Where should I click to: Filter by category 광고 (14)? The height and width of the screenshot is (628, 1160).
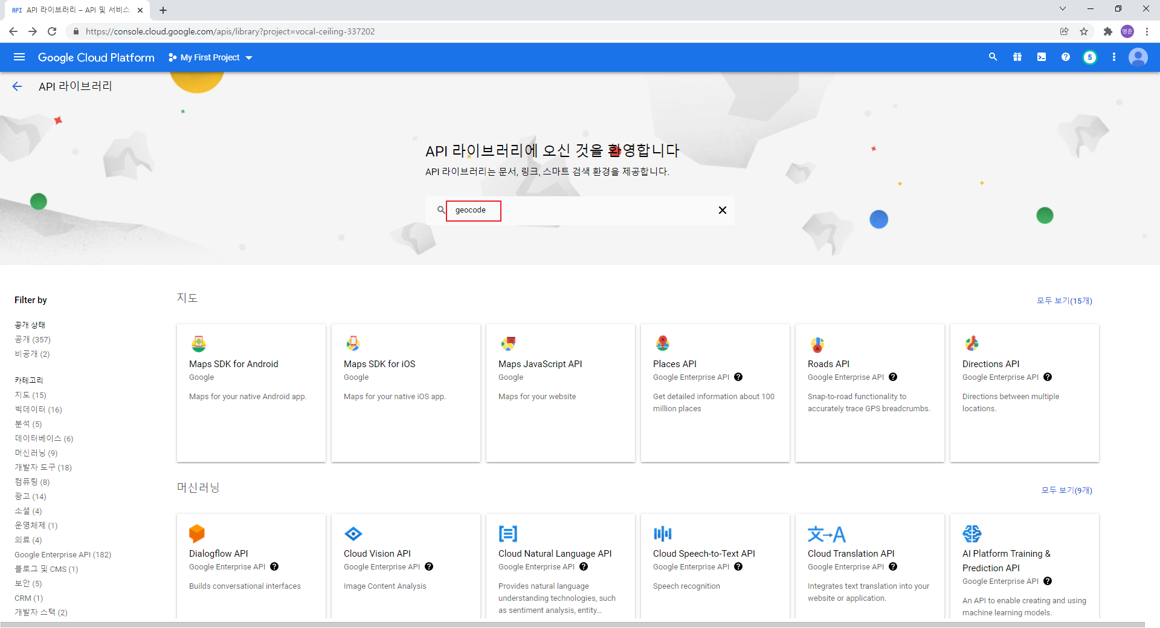point(30,496)
